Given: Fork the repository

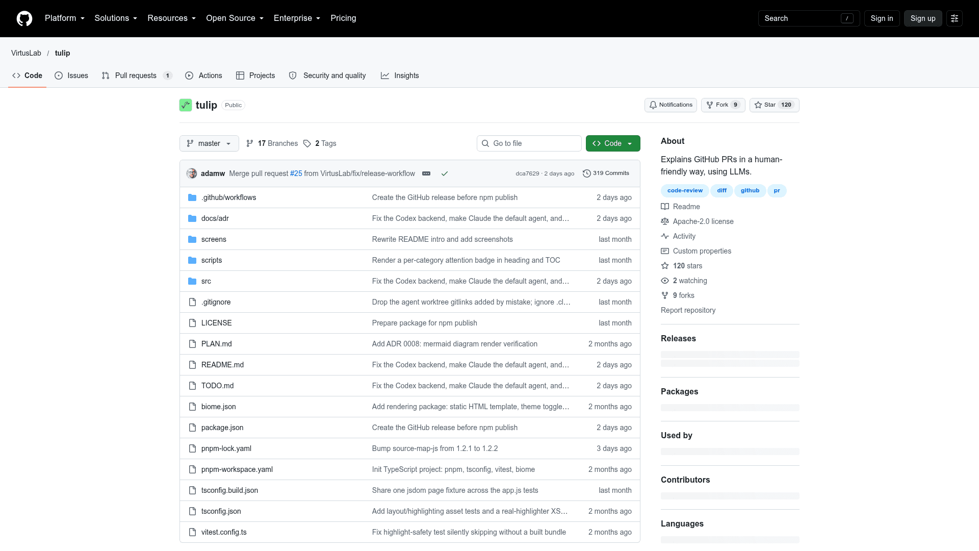Looking at the screenshot, I should click(x=723, y=105).
